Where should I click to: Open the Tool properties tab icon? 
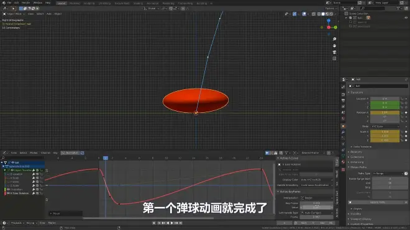tap(343, 87)
